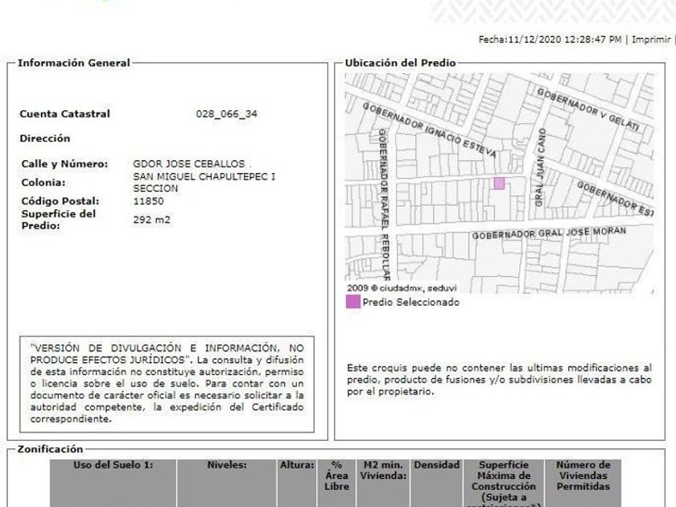Image resolution: width=676 pixels, height=507 pixels.
Task: Click the Fecha timestamp text
Action: tap(550, 39)
